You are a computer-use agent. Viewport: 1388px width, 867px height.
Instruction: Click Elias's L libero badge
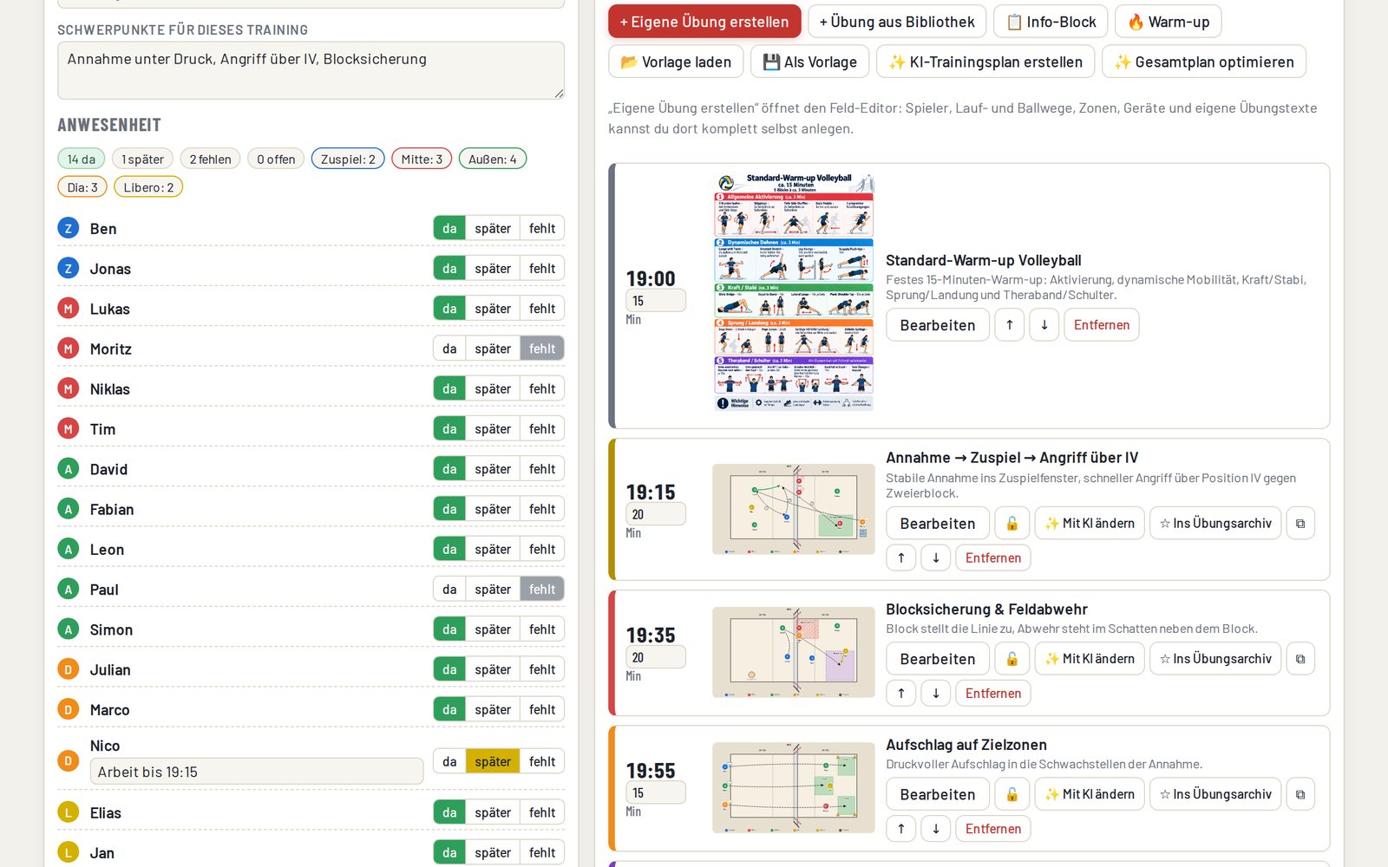69,812
